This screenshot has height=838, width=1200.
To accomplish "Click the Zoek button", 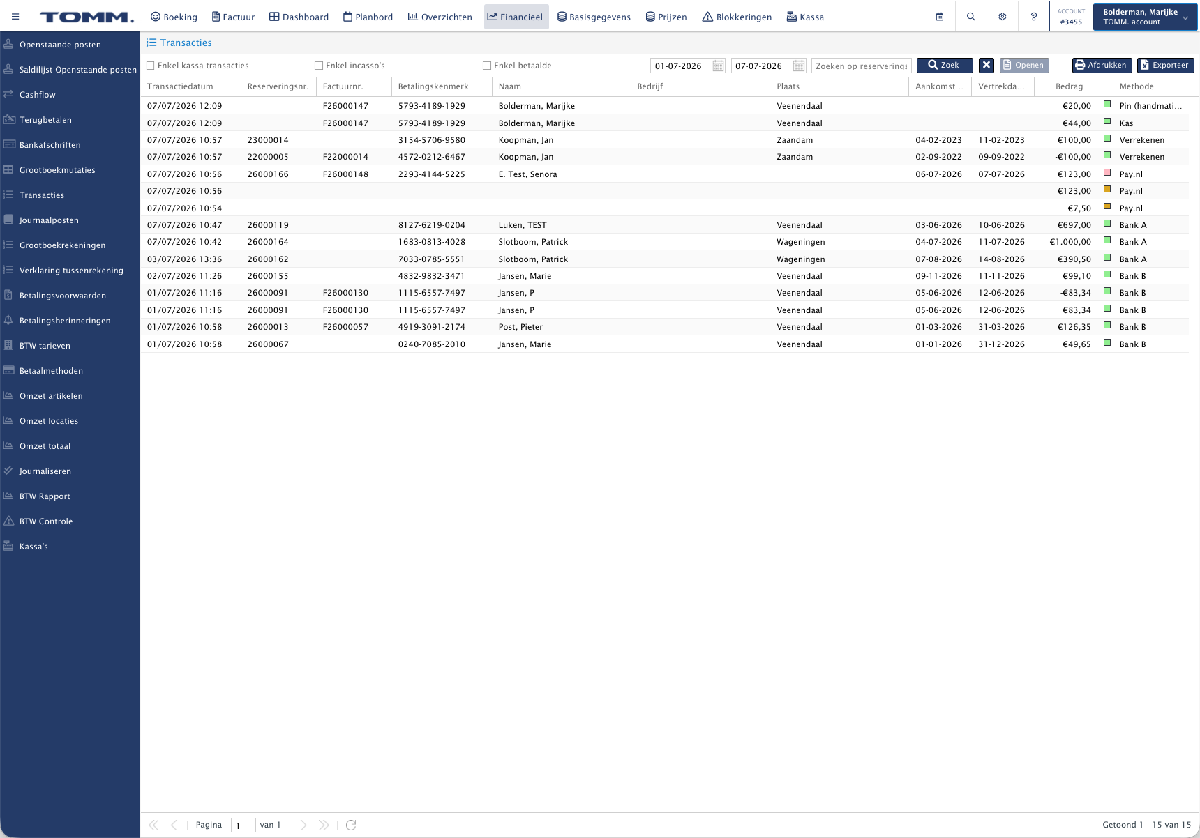I will tap(945, 65).
